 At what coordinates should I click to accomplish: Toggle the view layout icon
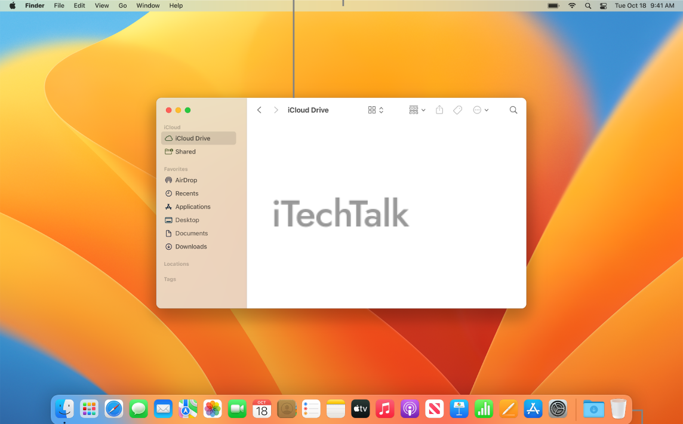click(372, 110)
